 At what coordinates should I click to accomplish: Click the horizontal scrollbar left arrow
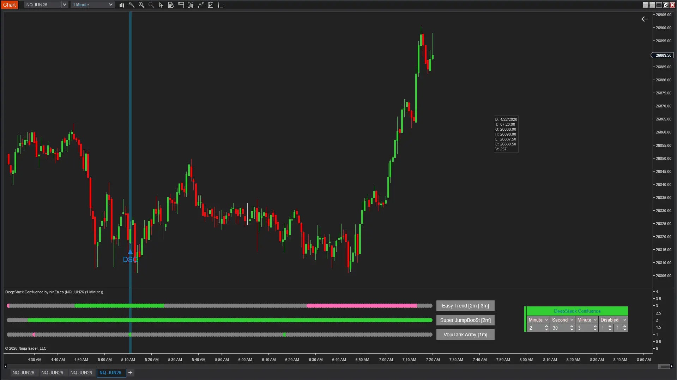pyautogui.click(x=5, y=366)
